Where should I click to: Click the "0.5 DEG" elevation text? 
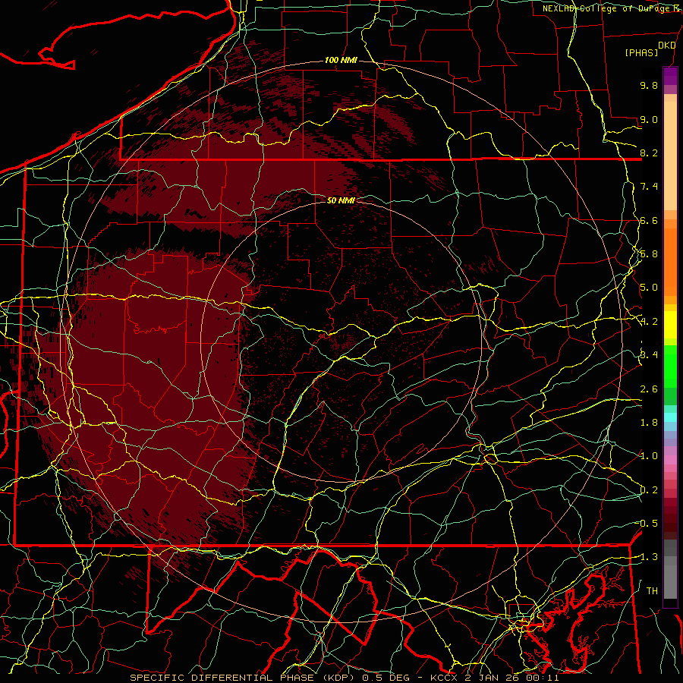[x=386, y=678]
